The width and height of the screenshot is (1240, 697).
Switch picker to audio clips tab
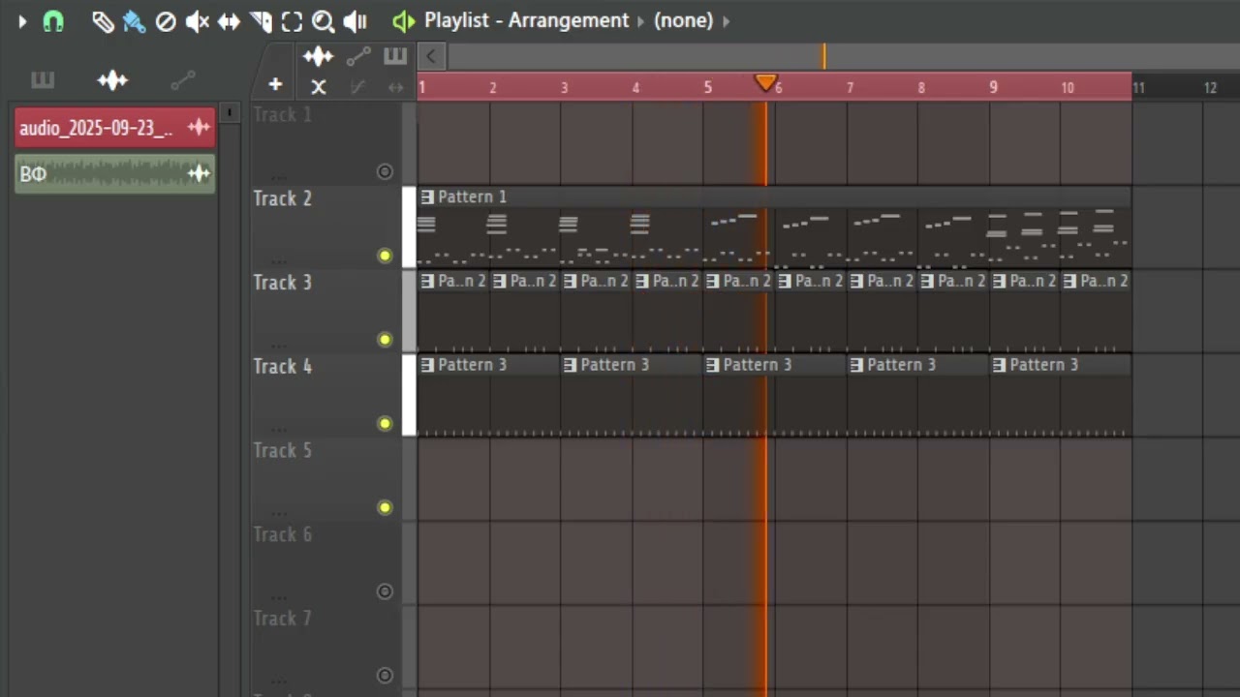click(112, 80)
